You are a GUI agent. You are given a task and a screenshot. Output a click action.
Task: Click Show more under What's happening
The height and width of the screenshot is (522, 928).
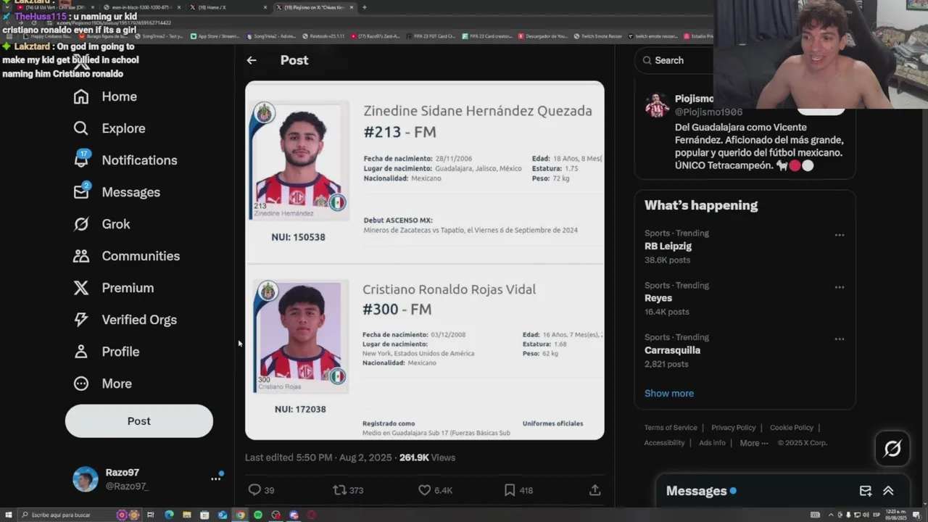click(x=669, y=393)
